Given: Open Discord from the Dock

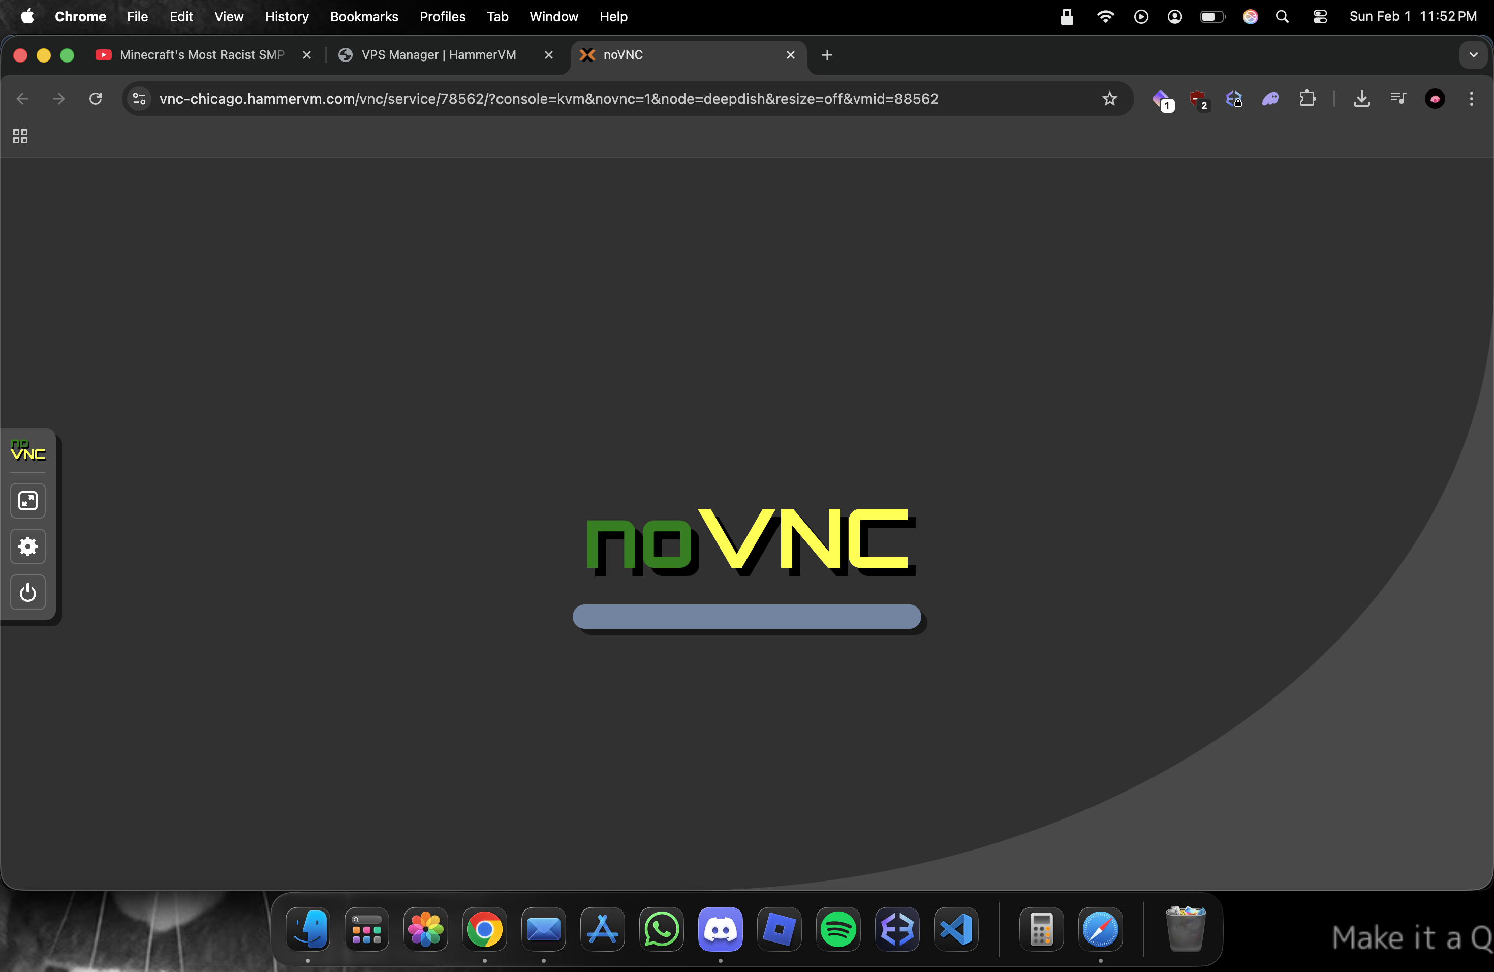Looking at the screenshot, I should click(720, 929).
